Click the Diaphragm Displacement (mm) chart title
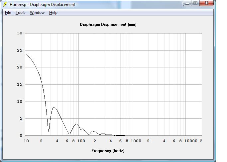227x162 pixels. (108, 24)
